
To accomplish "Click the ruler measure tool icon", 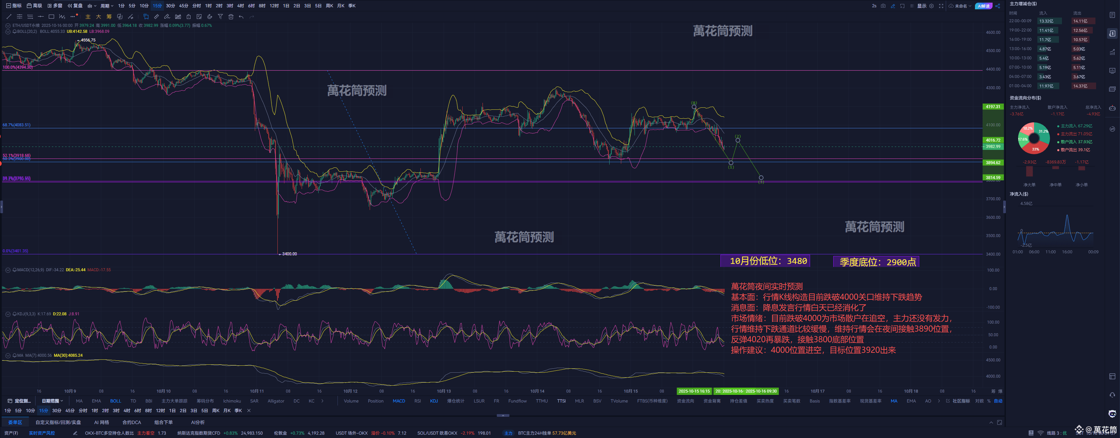I will (157, 17).
